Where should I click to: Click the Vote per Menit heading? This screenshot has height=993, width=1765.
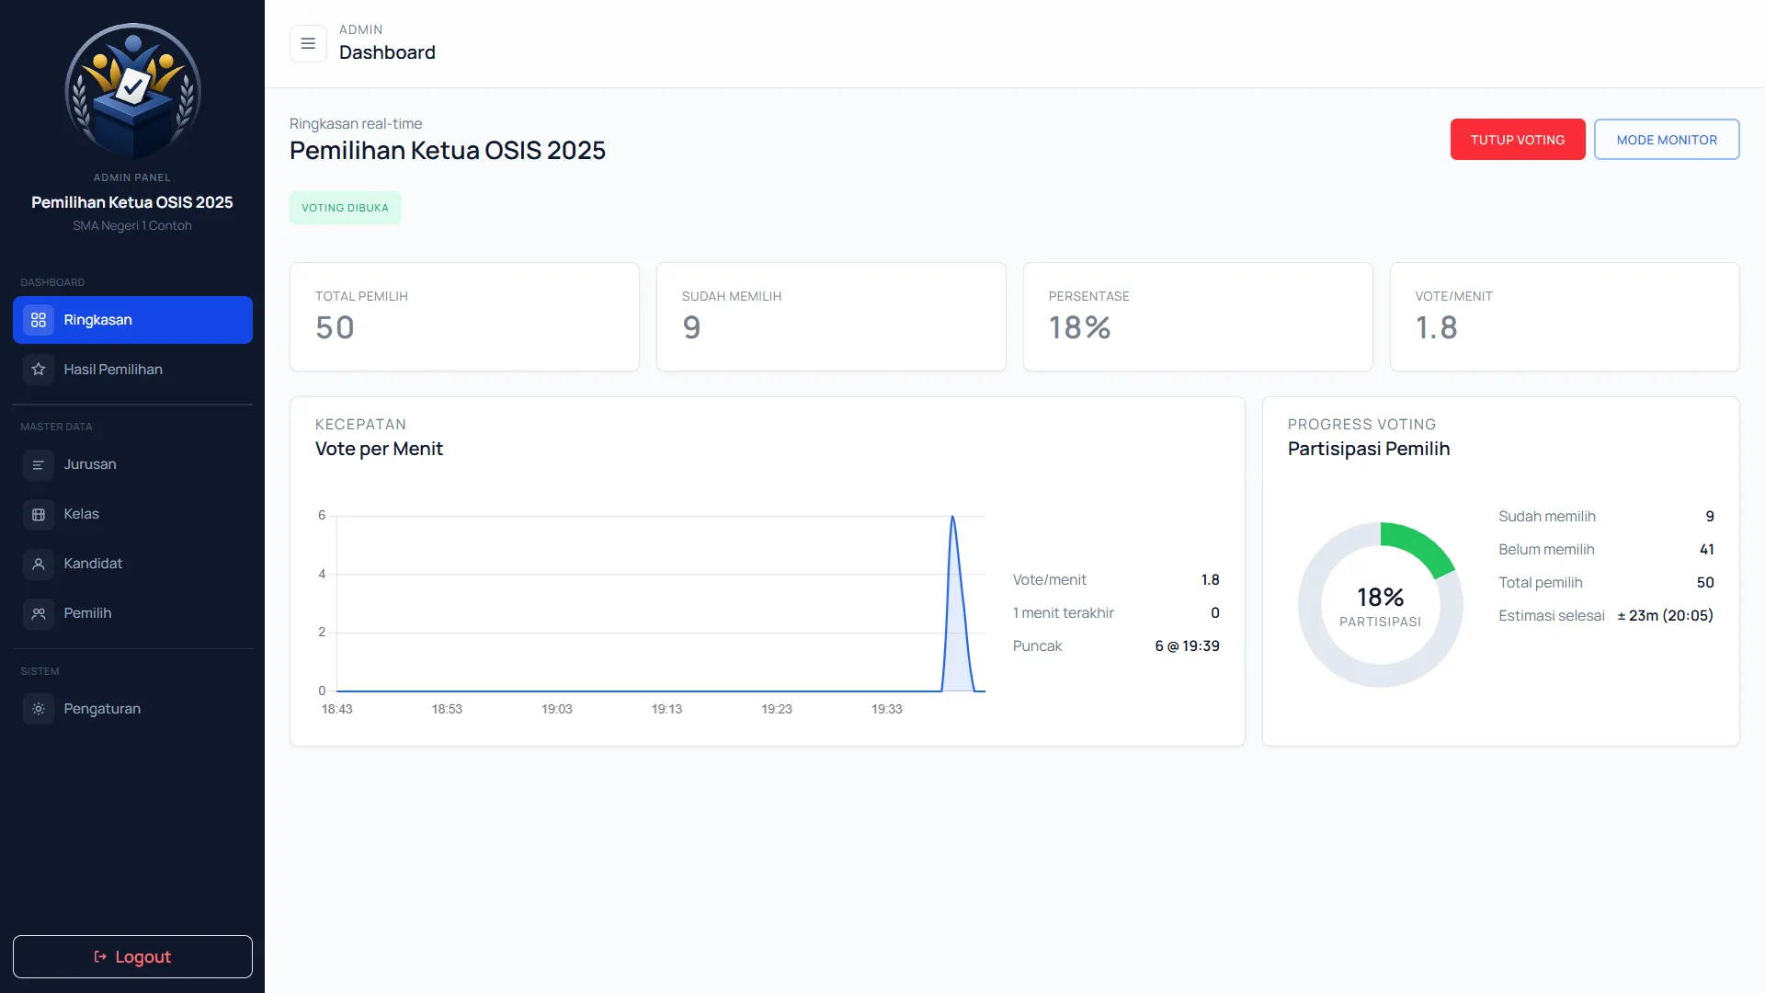coord(379,450)
